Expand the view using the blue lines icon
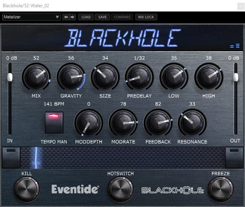Viewport: 245px width, 207px height. tap(235, 46)
